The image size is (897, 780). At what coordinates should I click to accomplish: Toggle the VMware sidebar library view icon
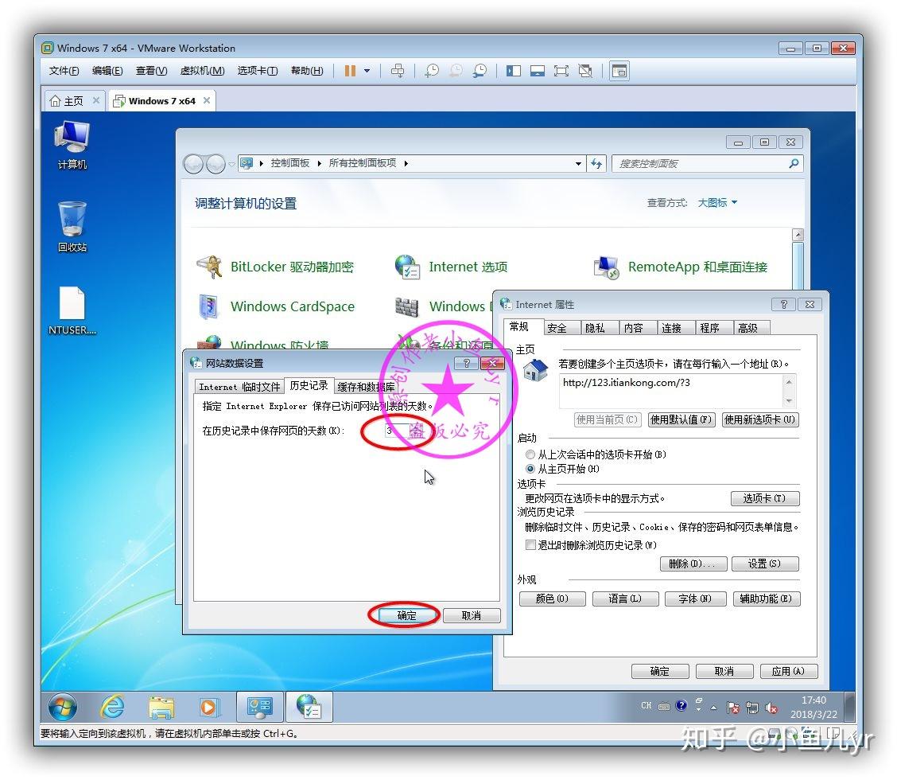(513, 71)
